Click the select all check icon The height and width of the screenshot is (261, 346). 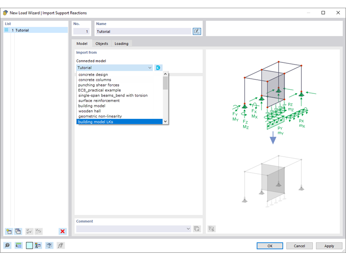[29, 231]
